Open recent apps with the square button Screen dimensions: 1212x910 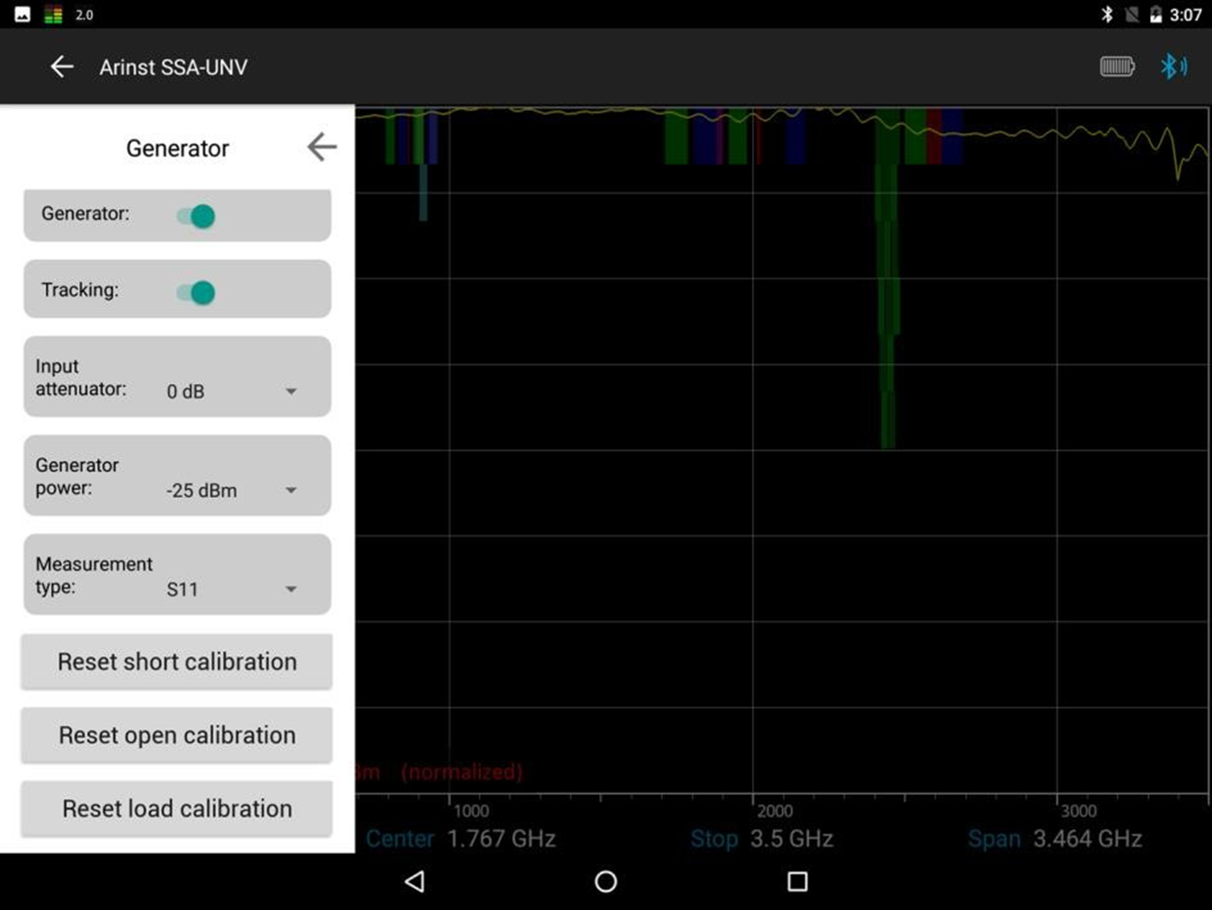[x=797, y=881]
